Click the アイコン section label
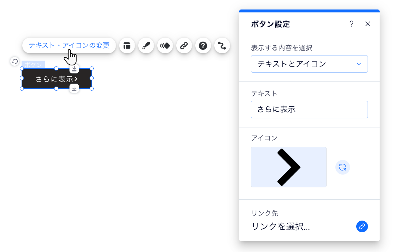395x252 pixels. 264,138
